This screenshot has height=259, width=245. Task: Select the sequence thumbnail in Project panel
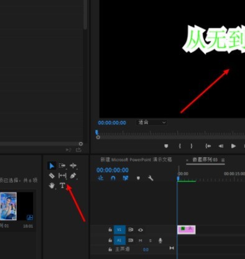point(17,206)
